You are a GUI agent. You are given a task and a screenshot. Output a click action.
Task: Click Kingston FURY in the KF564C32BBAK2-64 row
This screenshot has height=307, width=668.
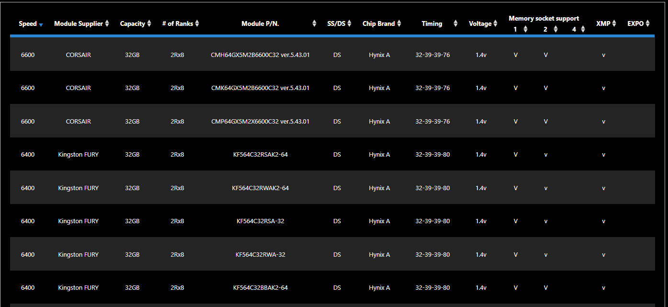(79, 288)
